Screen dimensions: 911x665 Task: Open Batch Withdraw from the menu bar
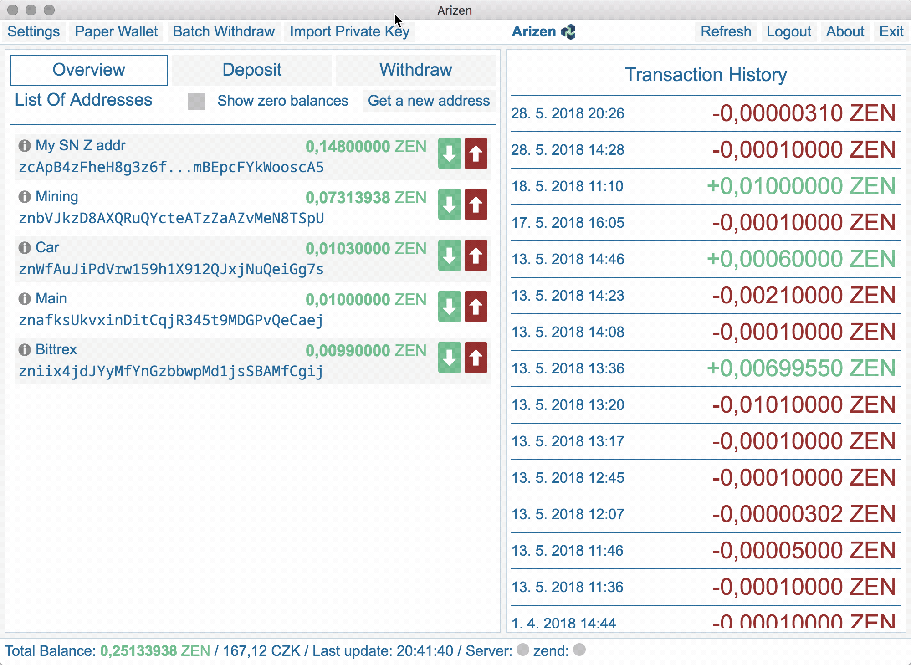224,31
